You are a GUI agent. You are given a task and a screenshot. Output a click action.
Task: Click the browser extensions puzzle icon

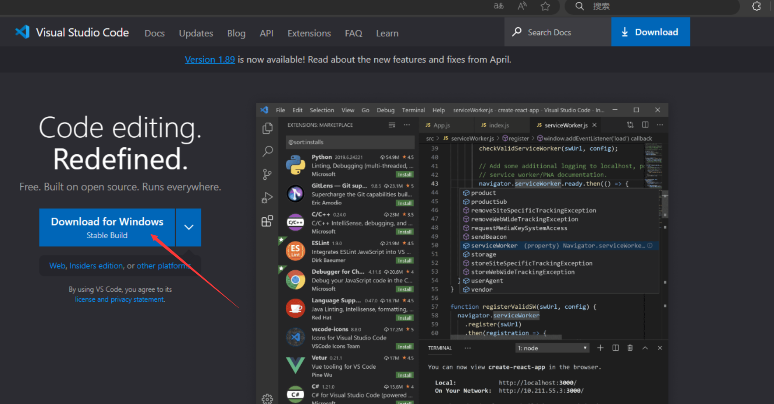756,6
